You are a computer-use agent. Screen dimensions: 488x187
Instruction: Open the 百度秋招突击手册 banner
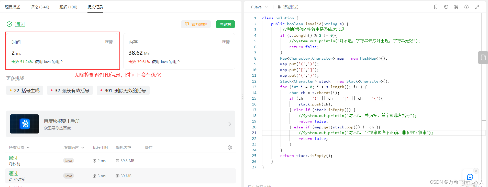click(120, 124)
